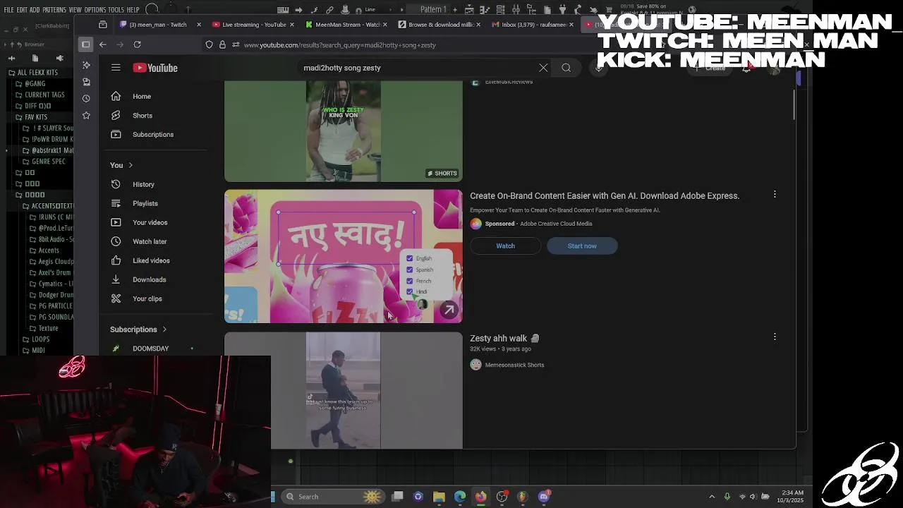Open sidebar bookmarks star icon

86,115
